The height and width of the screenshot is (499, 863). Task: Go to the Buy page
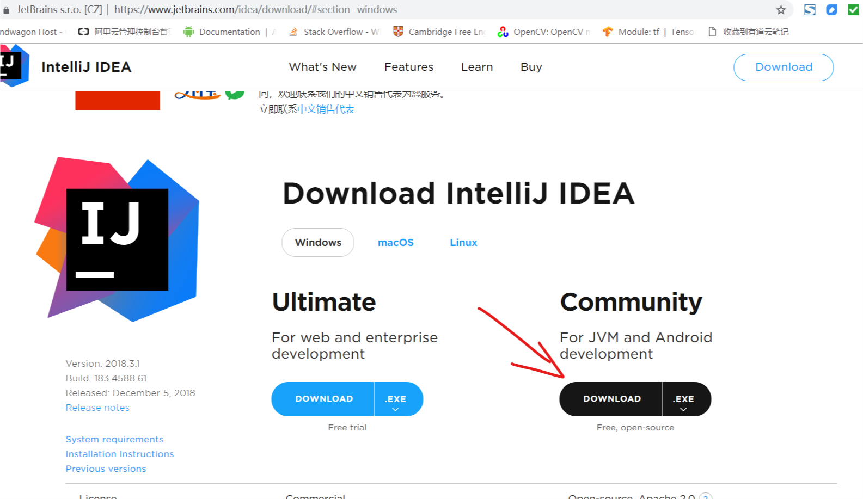tap(531, 67)
